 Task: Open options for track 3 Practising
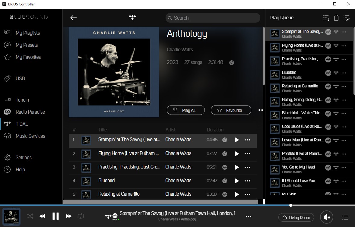point(247,167)
